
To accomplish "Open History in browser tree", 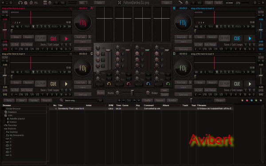I will point(13,122).
